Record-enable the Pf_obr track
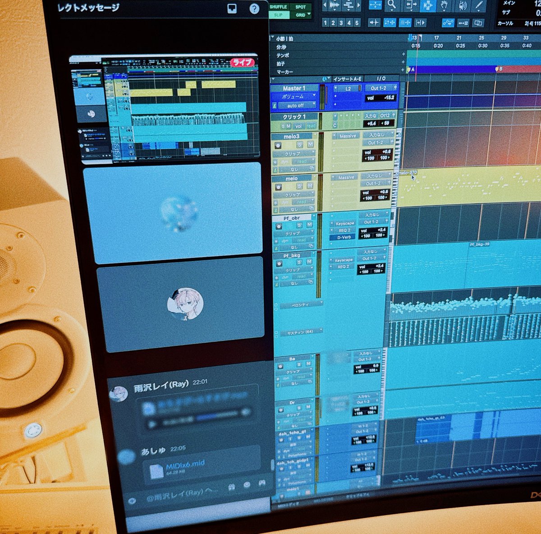This screenshot has width=541, height=534. click(x=278, y=226)
